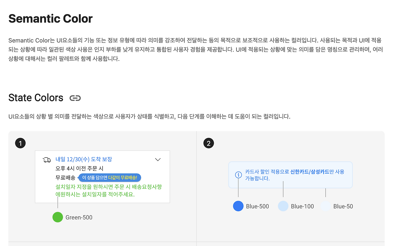The image size is (393, 246).
Task: Click the black number 2 badge
Action: pos(208,143)
